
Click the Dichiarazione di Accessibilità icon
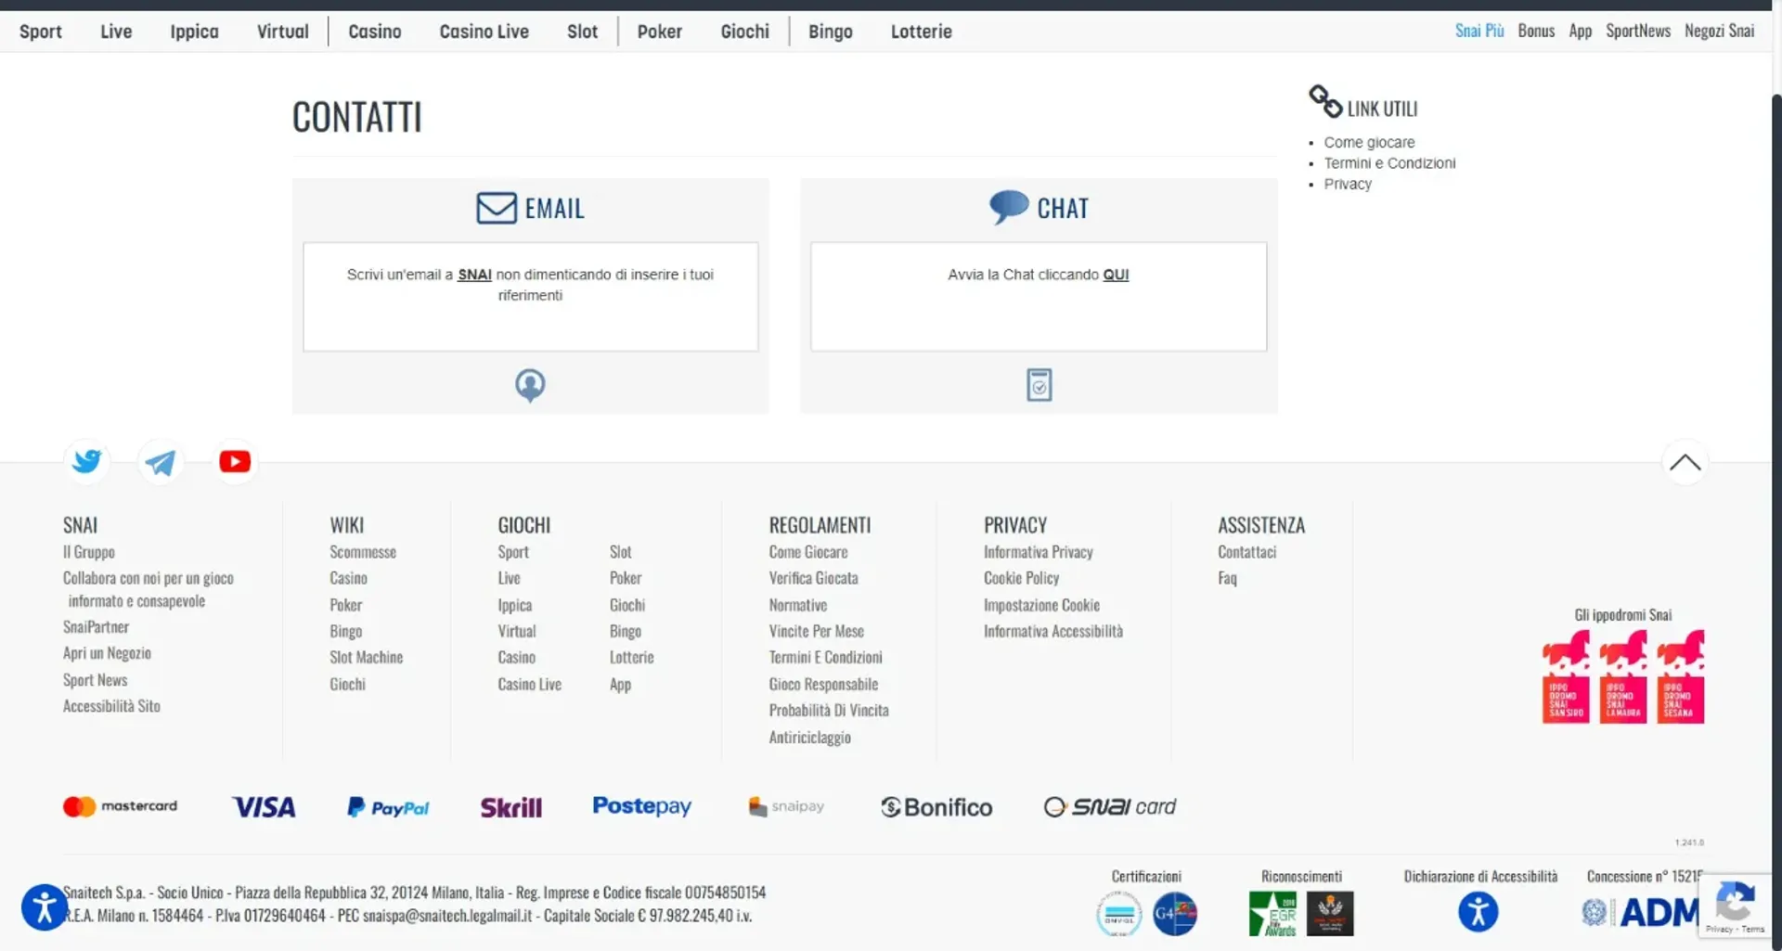[x=1478, y=911]
